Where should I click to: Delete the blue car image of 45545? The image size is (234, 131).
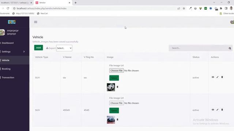point(117,119)
